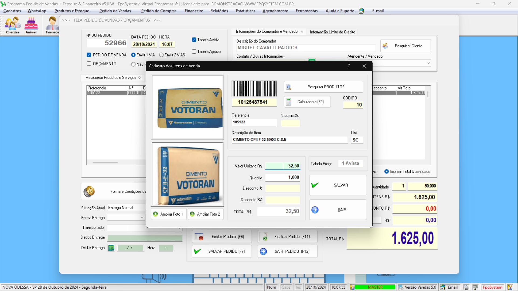
Task: Open the Financeiro menu
Action: 194,11
